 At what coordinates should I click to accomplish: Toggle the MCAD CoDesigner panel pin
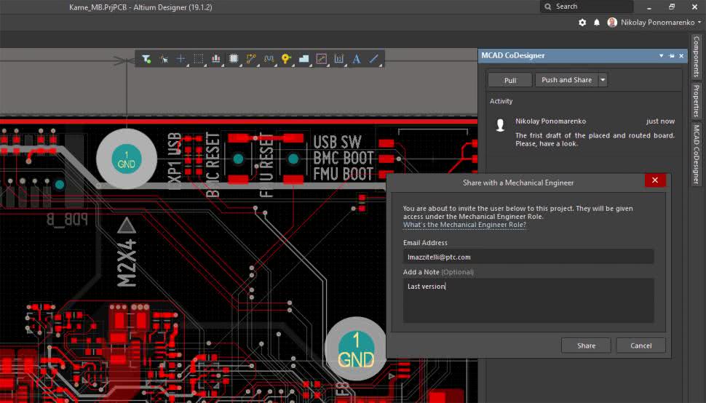671,56
